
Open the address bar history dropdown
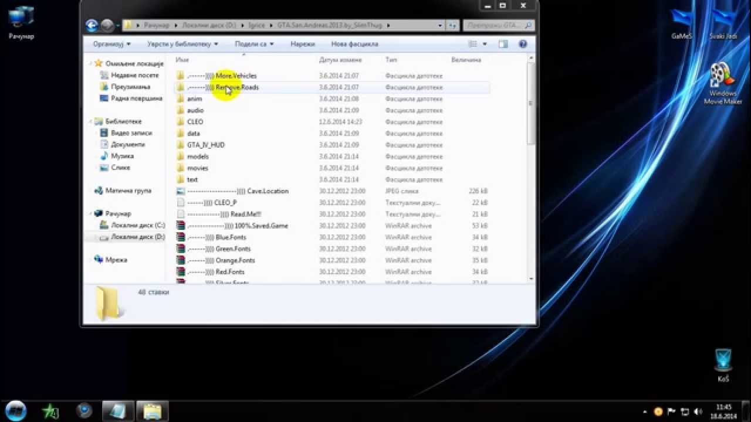(440, 25)
